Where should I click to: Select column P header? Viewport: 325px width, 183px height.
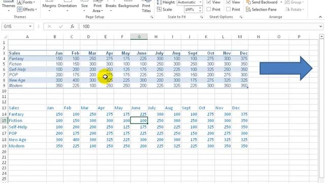pos(299,37)
